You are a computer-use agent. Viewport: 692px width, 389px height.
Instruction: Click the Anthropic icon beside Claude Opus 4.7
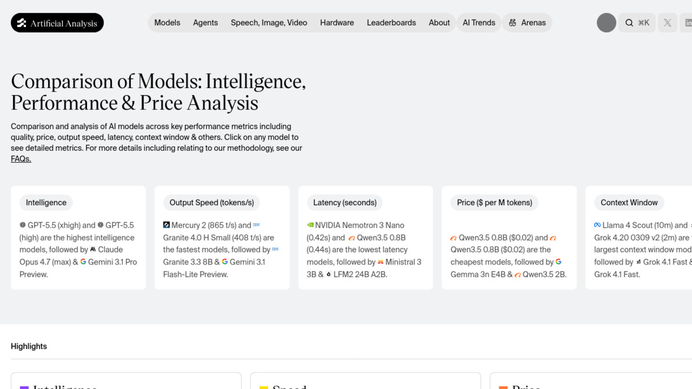coord(93,250)
